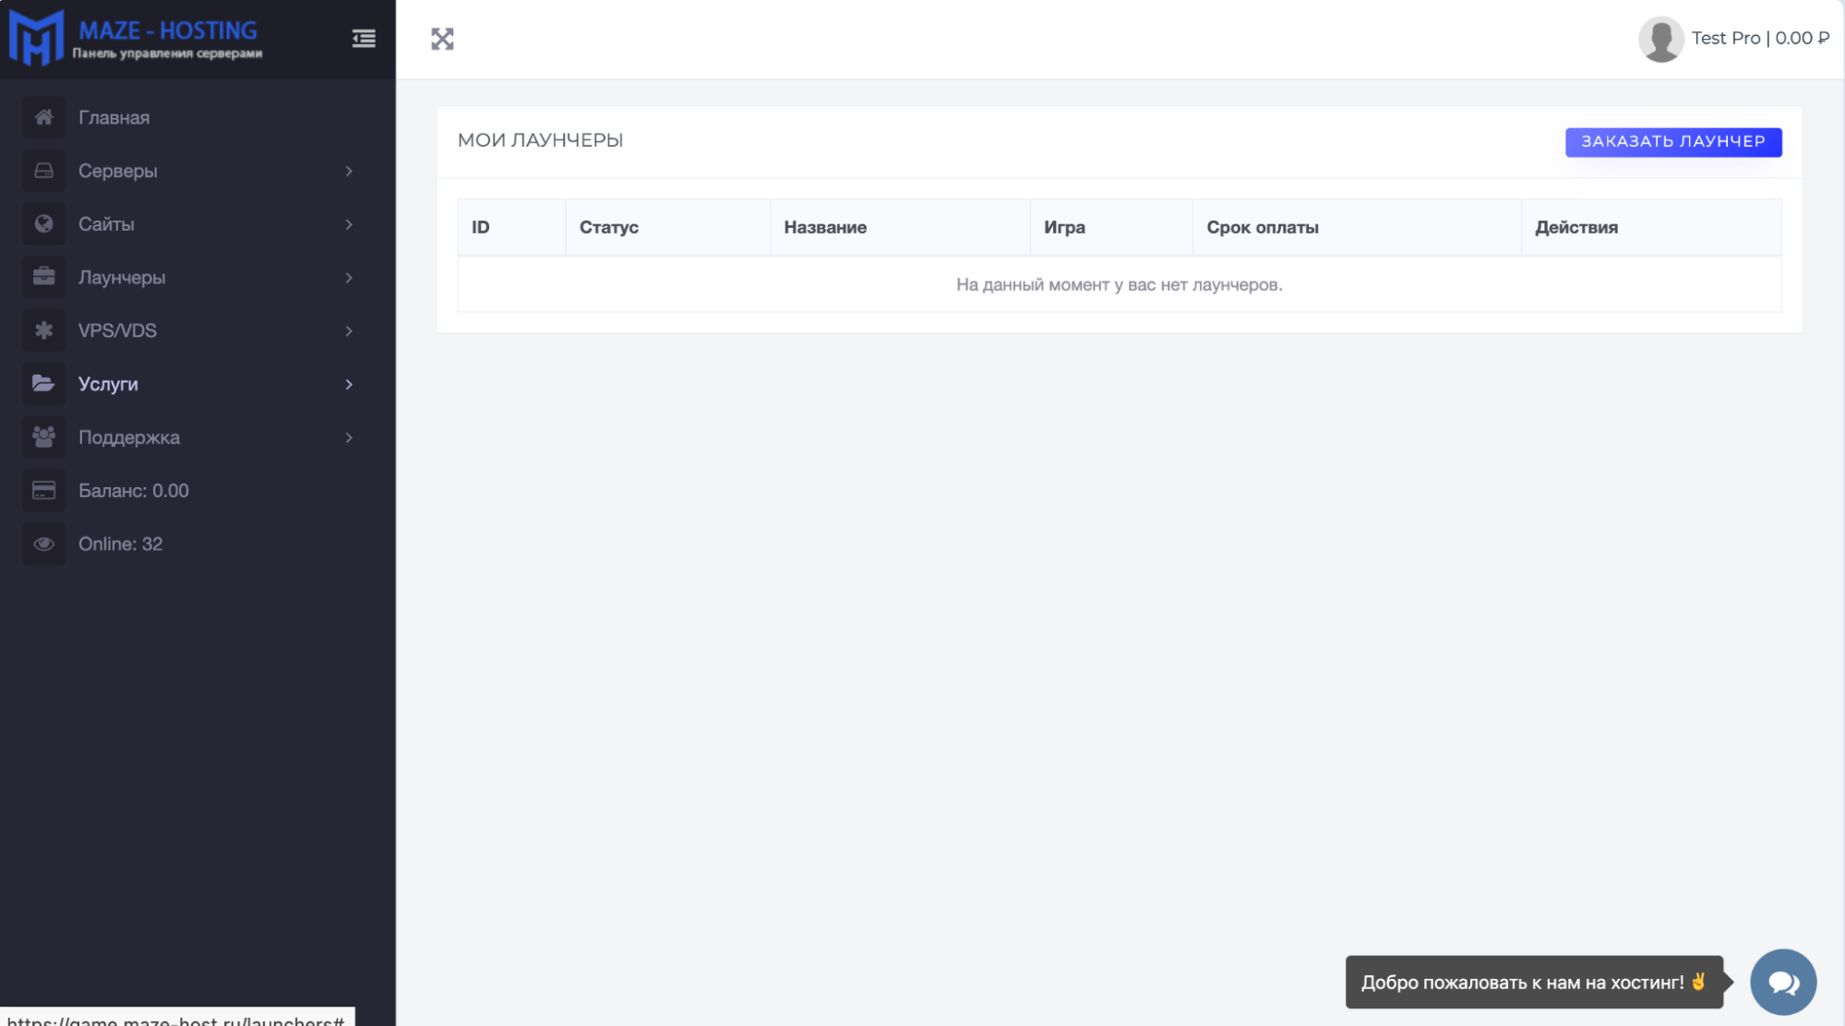Screen dimensions: 1845x1026
Task: Click the globe icon beside Сайты
Action: [x=43, y=224]
